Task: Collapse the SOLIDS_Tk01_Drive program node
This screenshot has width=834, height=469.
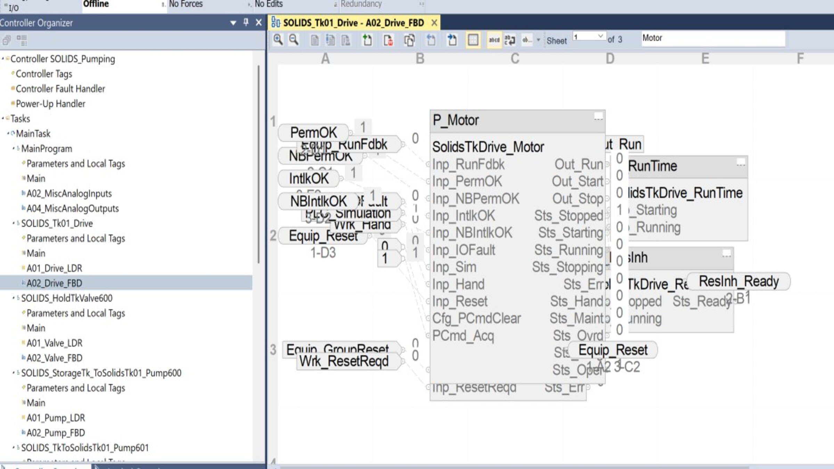Action: (14, 223)
